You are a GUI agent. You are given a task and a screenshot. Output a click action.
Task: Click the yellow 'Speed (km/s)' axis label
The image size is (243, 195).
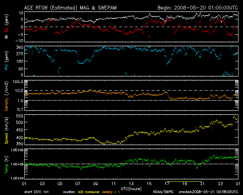coord(6,131)
